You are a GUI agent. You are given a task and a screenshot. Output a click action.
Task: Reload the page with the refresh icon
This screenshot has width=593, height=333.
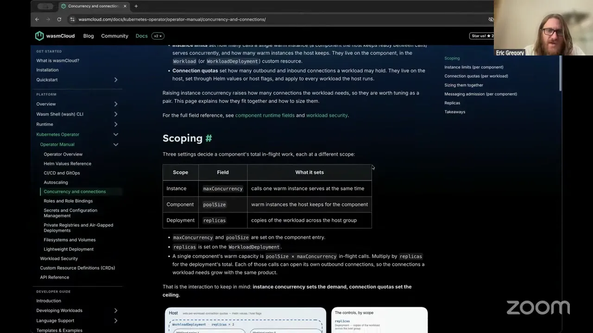[x=59, y=19]
